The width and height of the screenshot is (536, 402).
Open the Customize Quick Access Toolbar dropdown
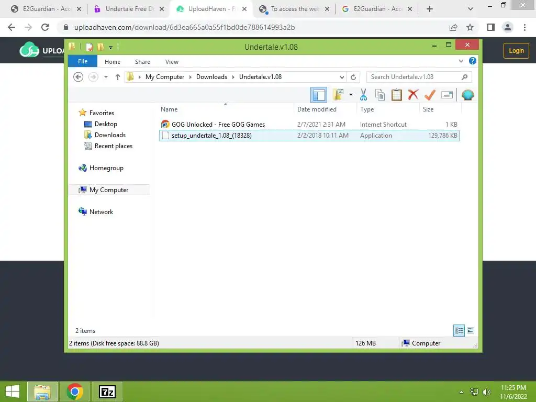[x=110, y=47]
